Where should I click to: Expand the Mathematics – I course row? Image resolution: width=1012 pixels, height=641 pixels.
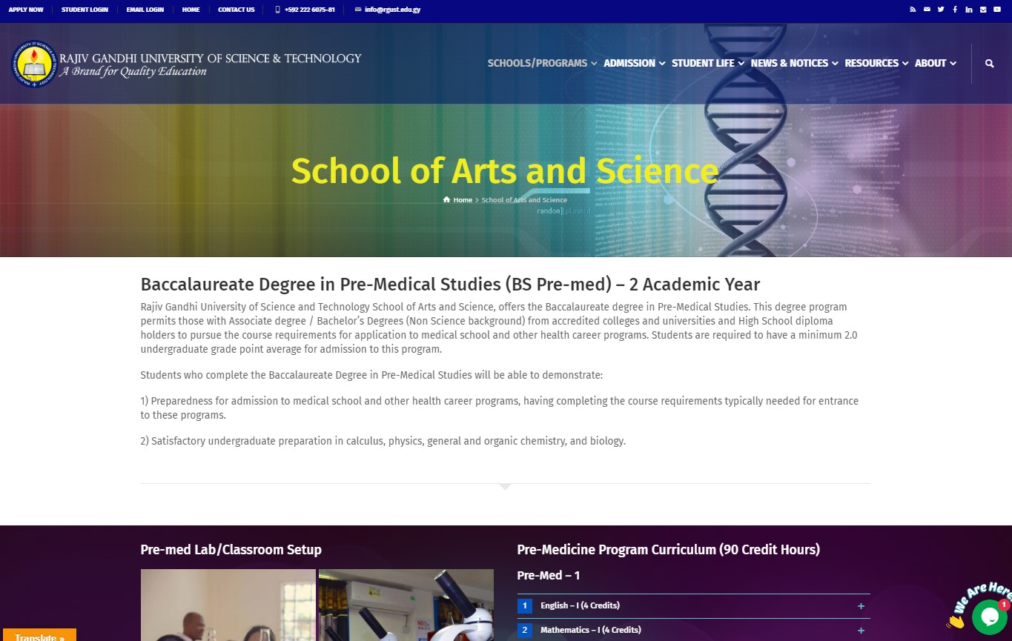(x=693, y=631)
